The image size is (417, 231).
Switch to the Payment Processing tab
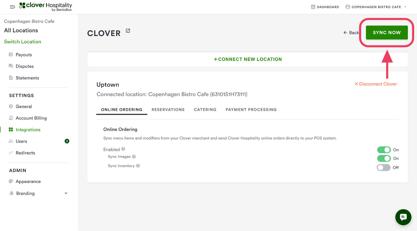[x=251, y=109]
